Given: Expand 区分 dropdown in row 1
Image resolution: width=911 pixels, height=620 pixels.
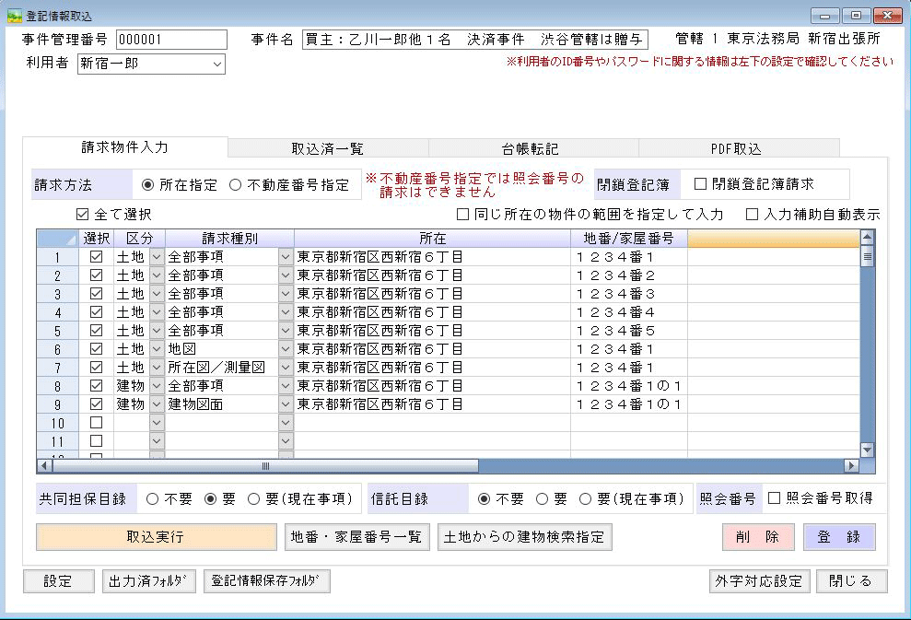Looking at the screenshot, I should click(156, 257).
